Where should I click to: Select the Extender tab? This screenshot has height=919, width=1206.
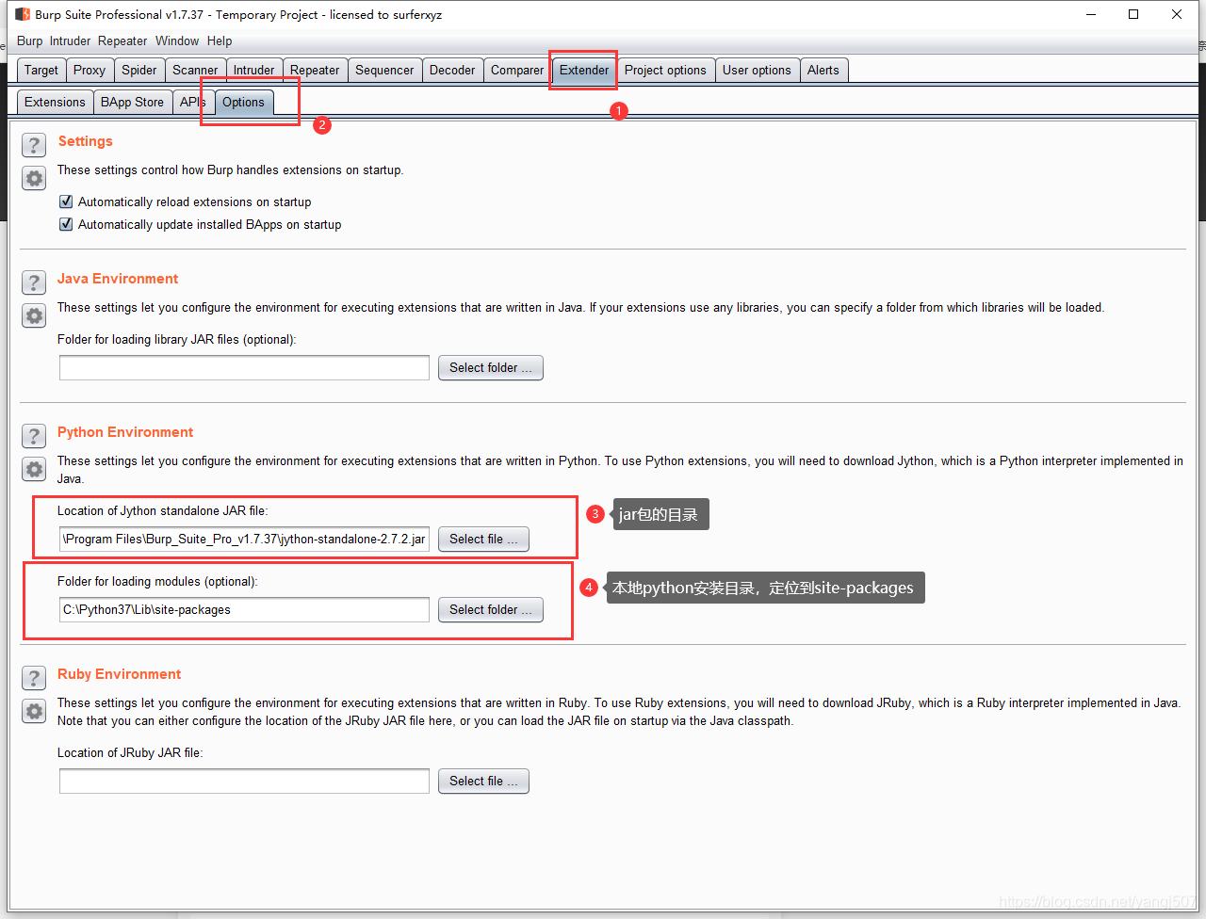click(584, 70)
